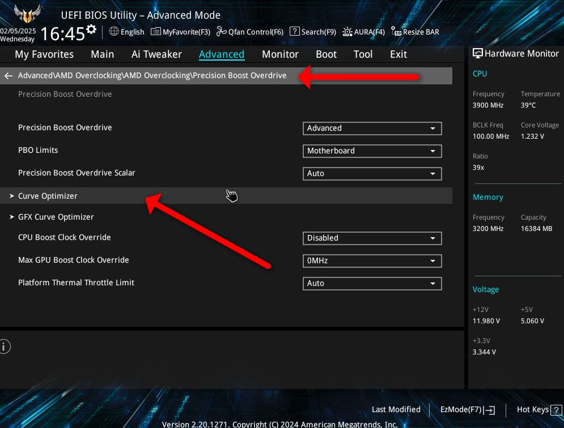This screenshot has height=428, width=564.
Task: Toggle Resize BAR option
Action: 415,32
